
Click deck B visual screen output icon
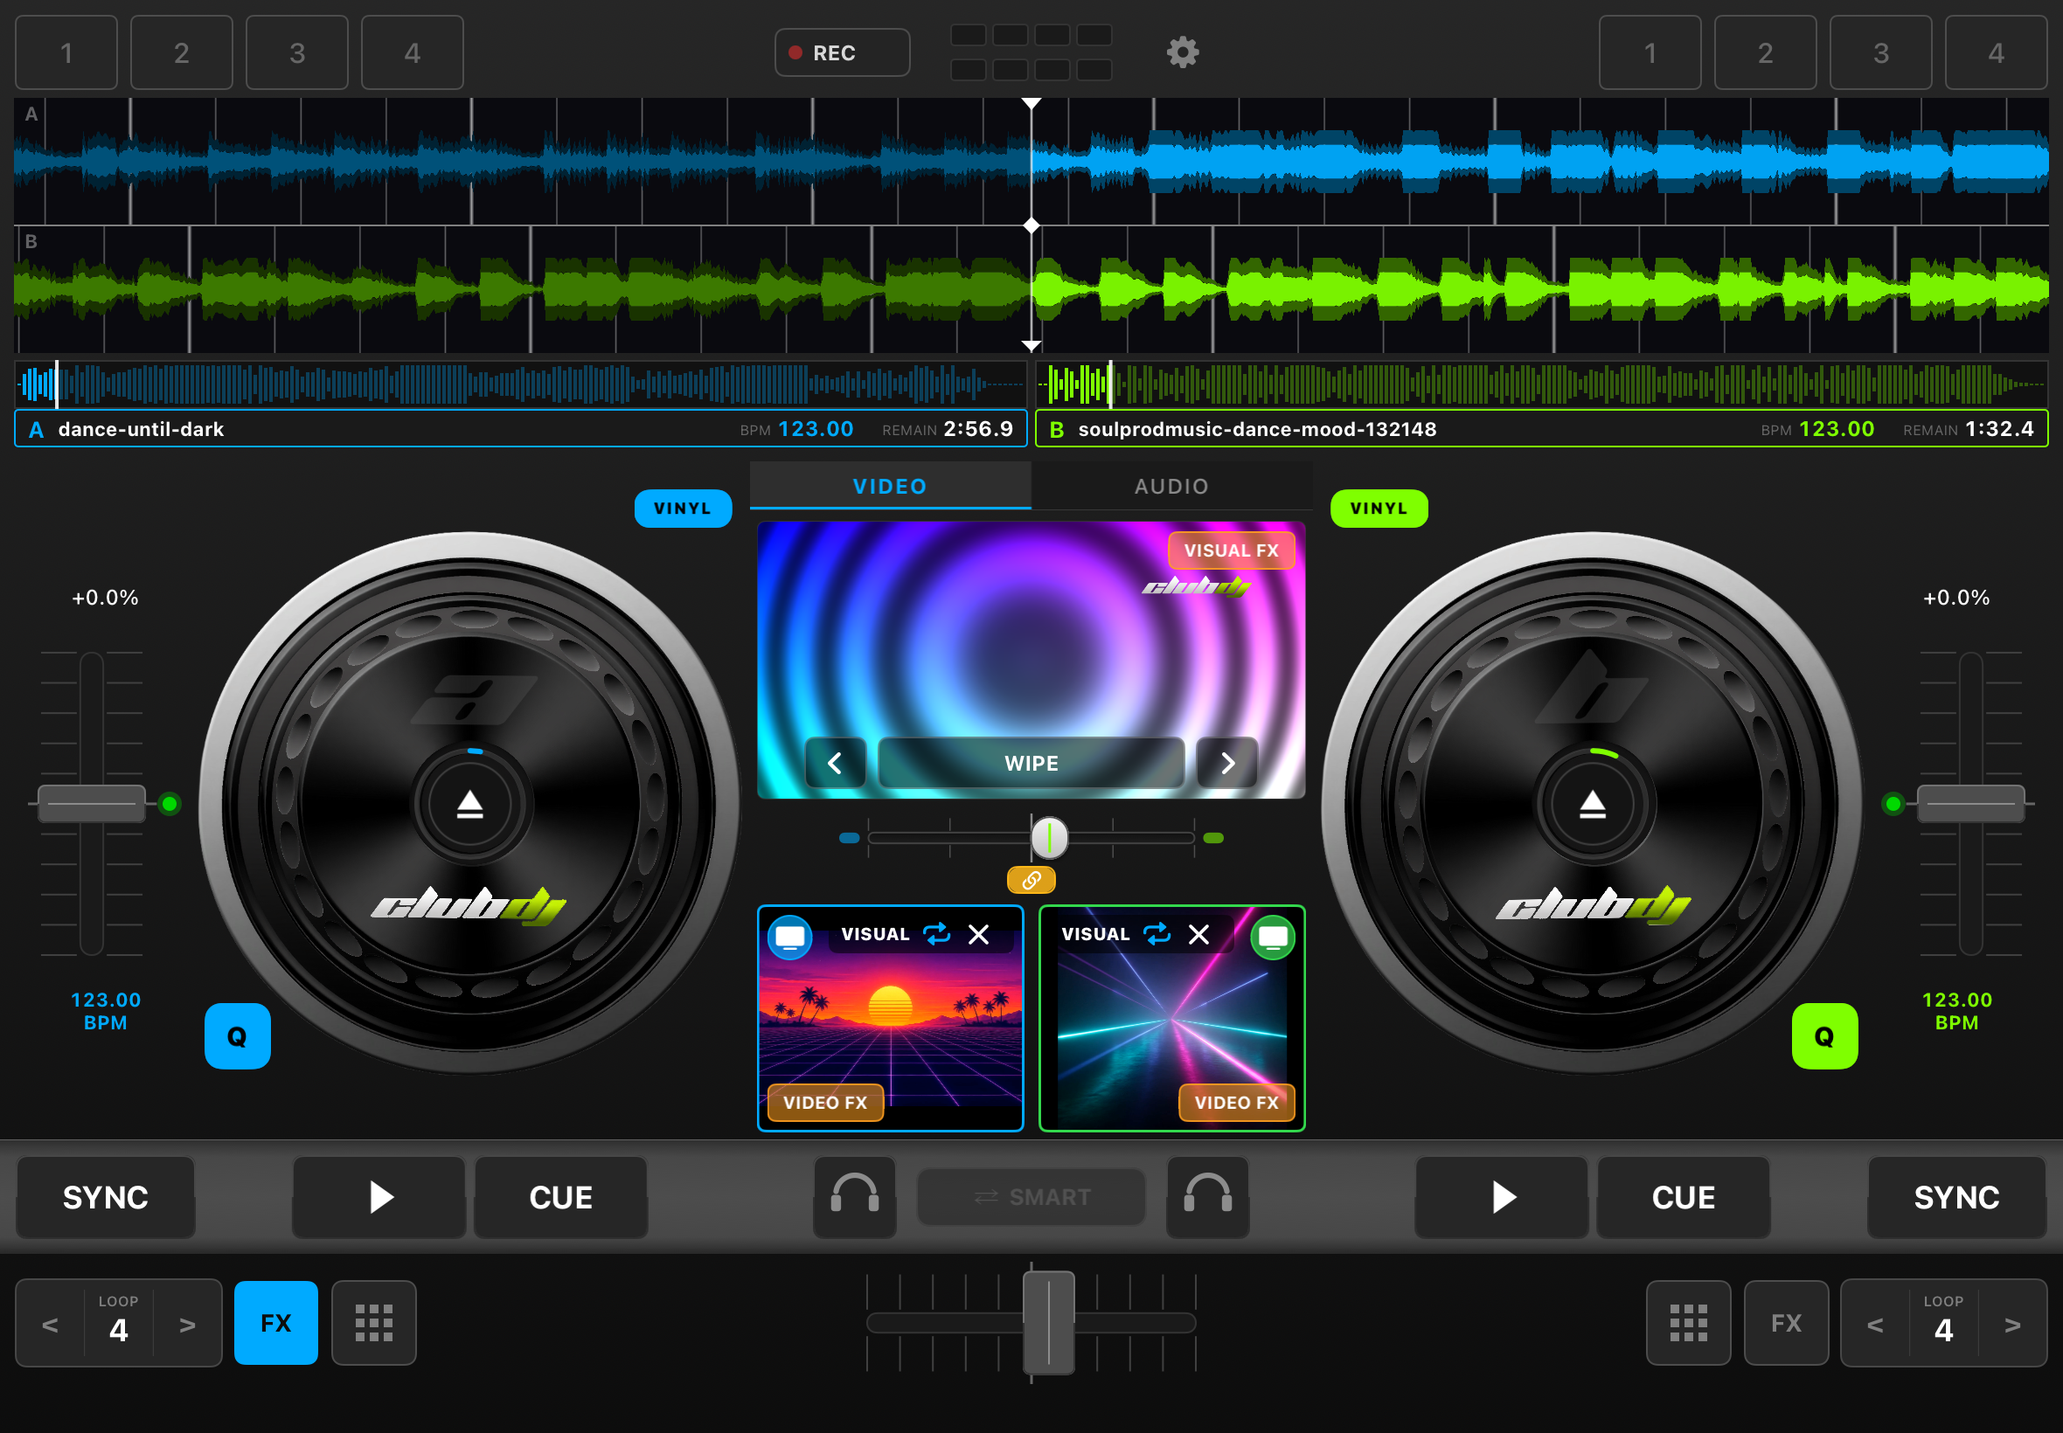point(1273,938)
